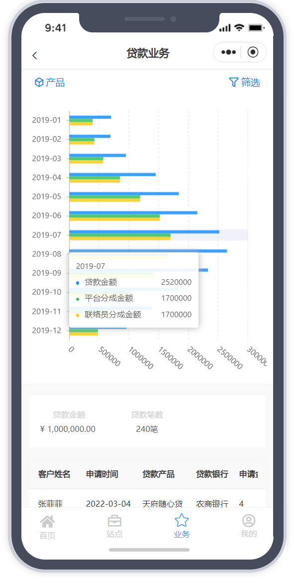
Task: Open the 产品 selector
Action: click(50, 83)
